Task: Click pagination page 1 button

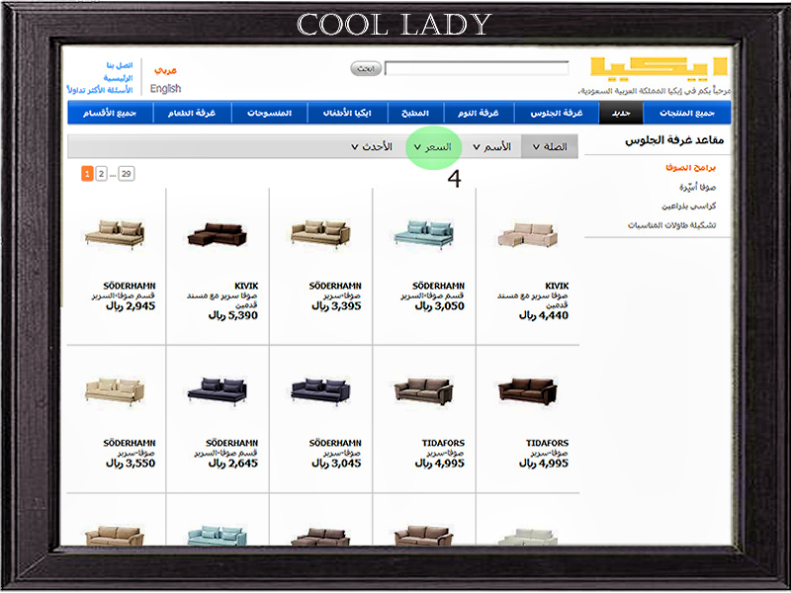Action: pos(87,174)
